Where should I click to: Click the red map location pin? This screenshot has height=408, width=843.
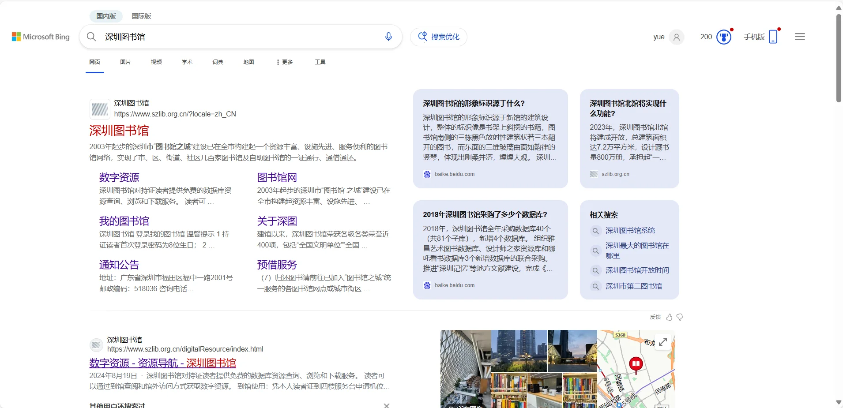tap(636, 365)
